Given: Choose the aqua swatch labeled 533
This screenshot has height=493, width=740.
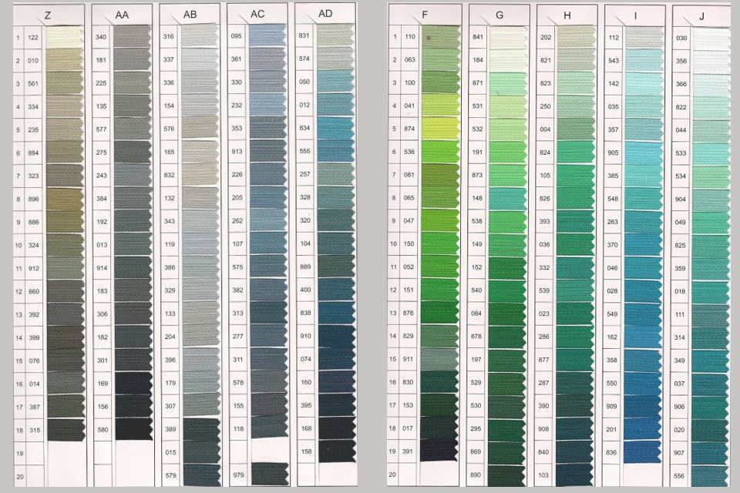Looking at the screenshot, I should point(711,153).
